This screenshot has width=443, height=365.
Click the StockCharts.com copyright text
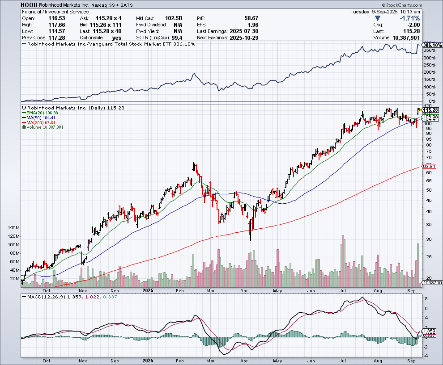[402, 5]
